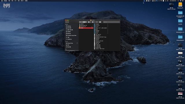Open AirDrop in the Finder sidebar
Screen dimensions: 185x104
(69, 26)
